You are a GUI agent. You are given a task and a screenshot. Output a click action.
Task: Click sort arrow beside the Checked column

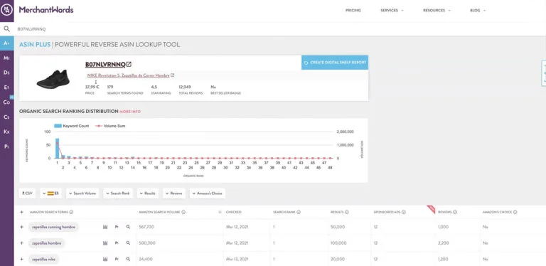pos(220,212)
